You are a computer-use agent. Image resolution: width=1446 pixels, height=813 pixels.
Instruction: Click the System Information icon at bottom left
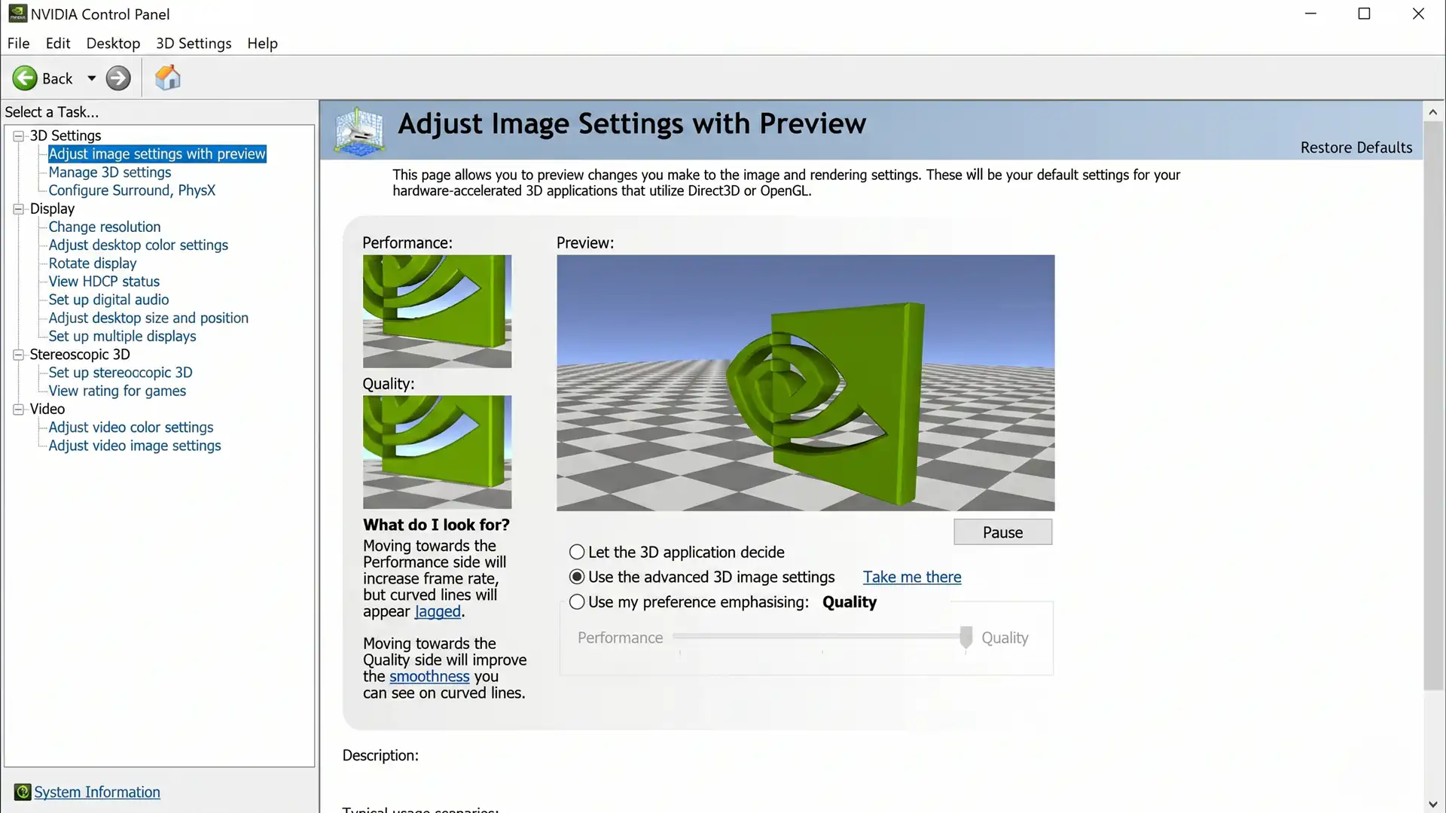(x=23, y=792)
